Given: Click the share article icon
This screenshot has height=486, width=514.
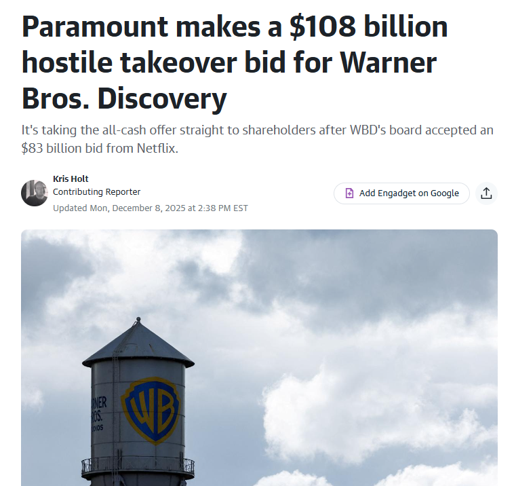Looking at the screenshot, I should (x=486, y=193).
